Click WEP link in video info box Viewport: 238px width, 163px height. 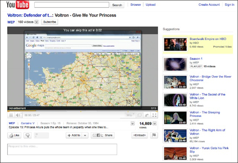(x=12, y=123)
